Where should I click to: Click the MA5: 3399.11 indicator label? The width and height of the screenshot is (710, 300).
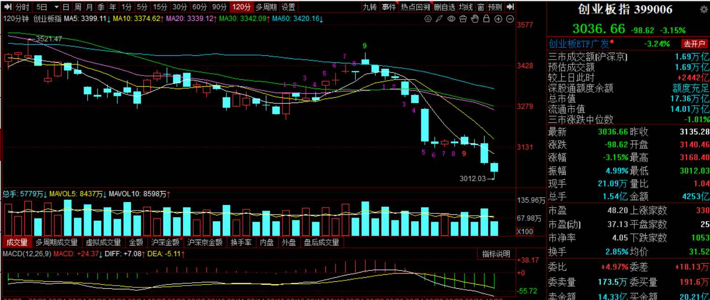87,19
